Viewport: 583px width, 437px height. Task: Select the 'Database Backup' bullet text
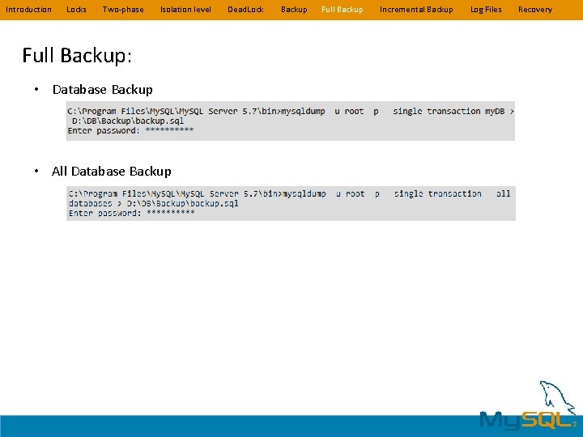(x=103, y=90)
